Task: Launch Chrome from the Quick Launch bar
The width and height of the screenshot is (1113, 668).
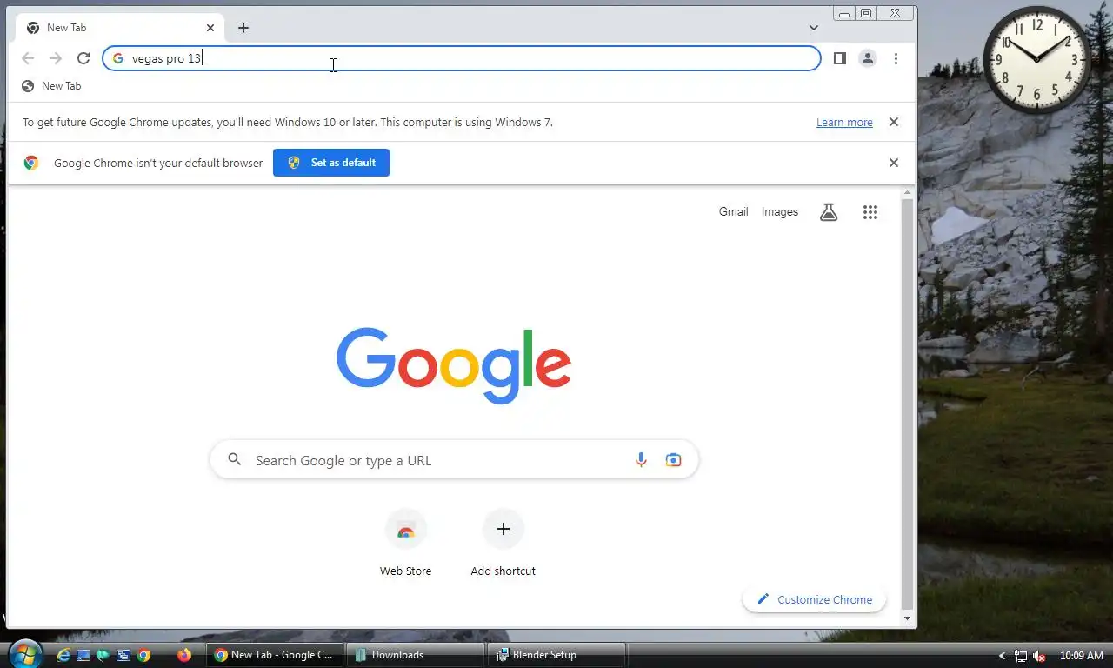Action: tap(143, 655)
